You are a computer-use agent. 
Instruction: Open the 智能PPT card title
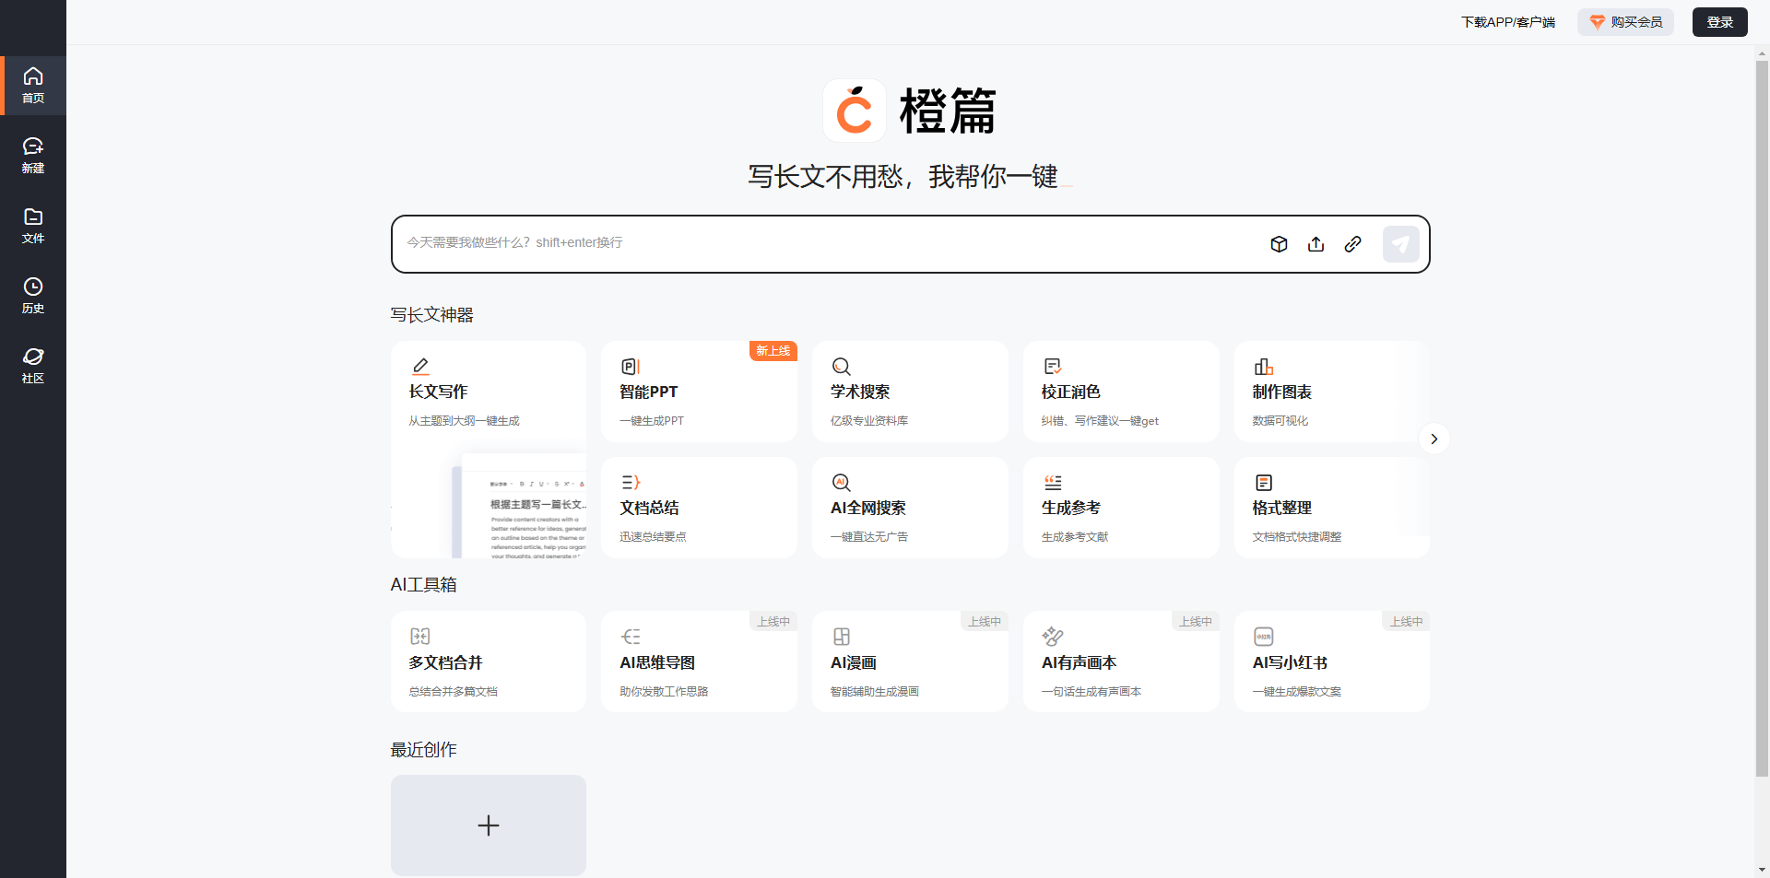point(649,392)
